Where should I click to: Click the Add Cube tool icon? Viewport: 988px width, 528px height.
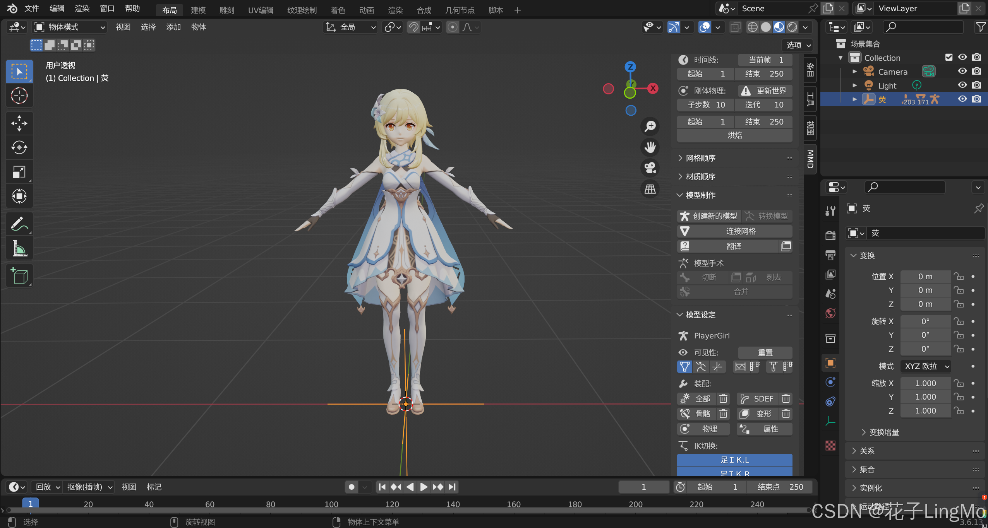pyautogui.click(x=19, y=276)
